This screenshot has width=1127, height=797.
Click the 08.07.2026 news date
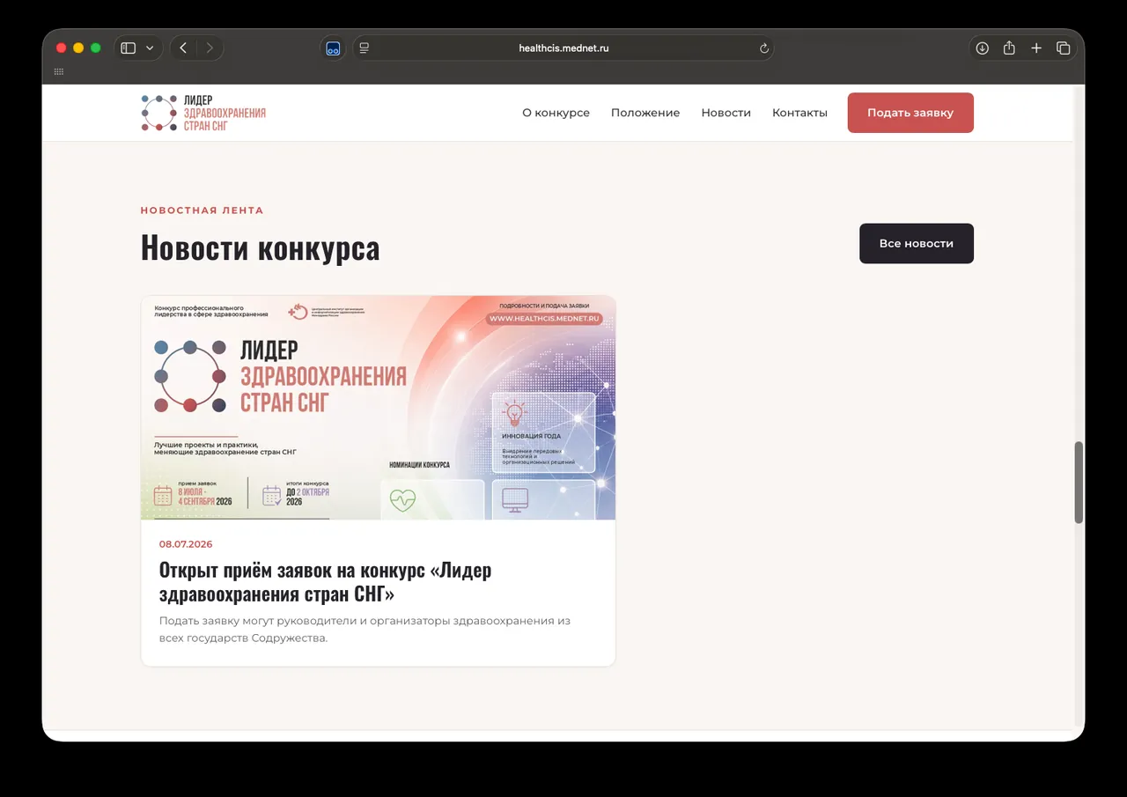tap(186, 544)
